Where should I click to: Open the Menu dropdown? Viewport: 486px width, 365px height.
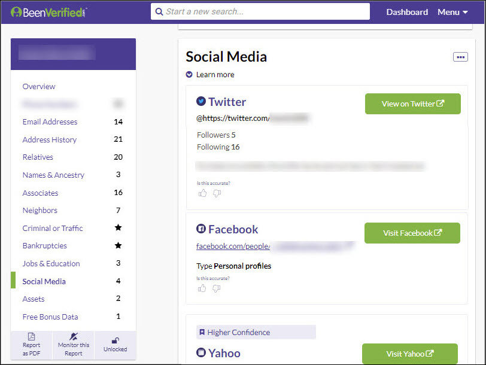pos(452,12)
